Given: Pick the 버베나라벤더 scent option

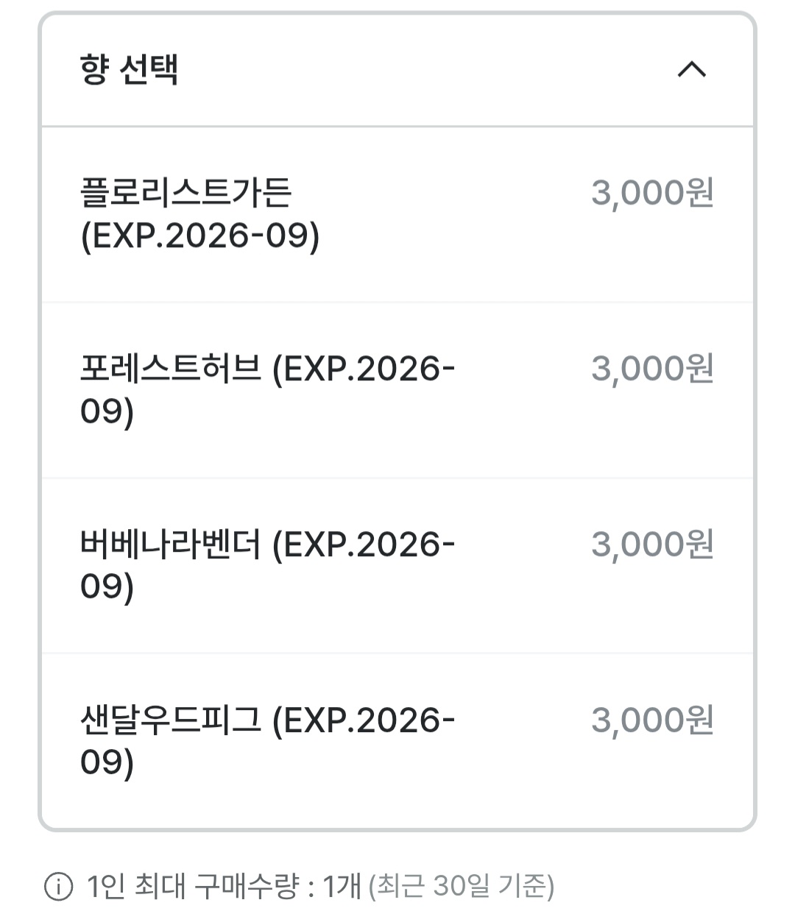Looking at the screenshot, I should 170,545.
